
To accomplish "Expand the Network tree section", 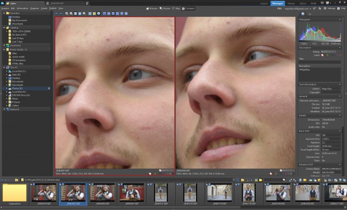I will 4,109.
